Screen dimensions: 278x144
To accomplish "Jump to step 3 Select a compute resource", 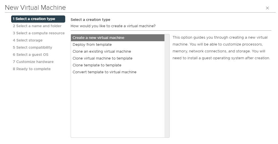I will [39, 33].
